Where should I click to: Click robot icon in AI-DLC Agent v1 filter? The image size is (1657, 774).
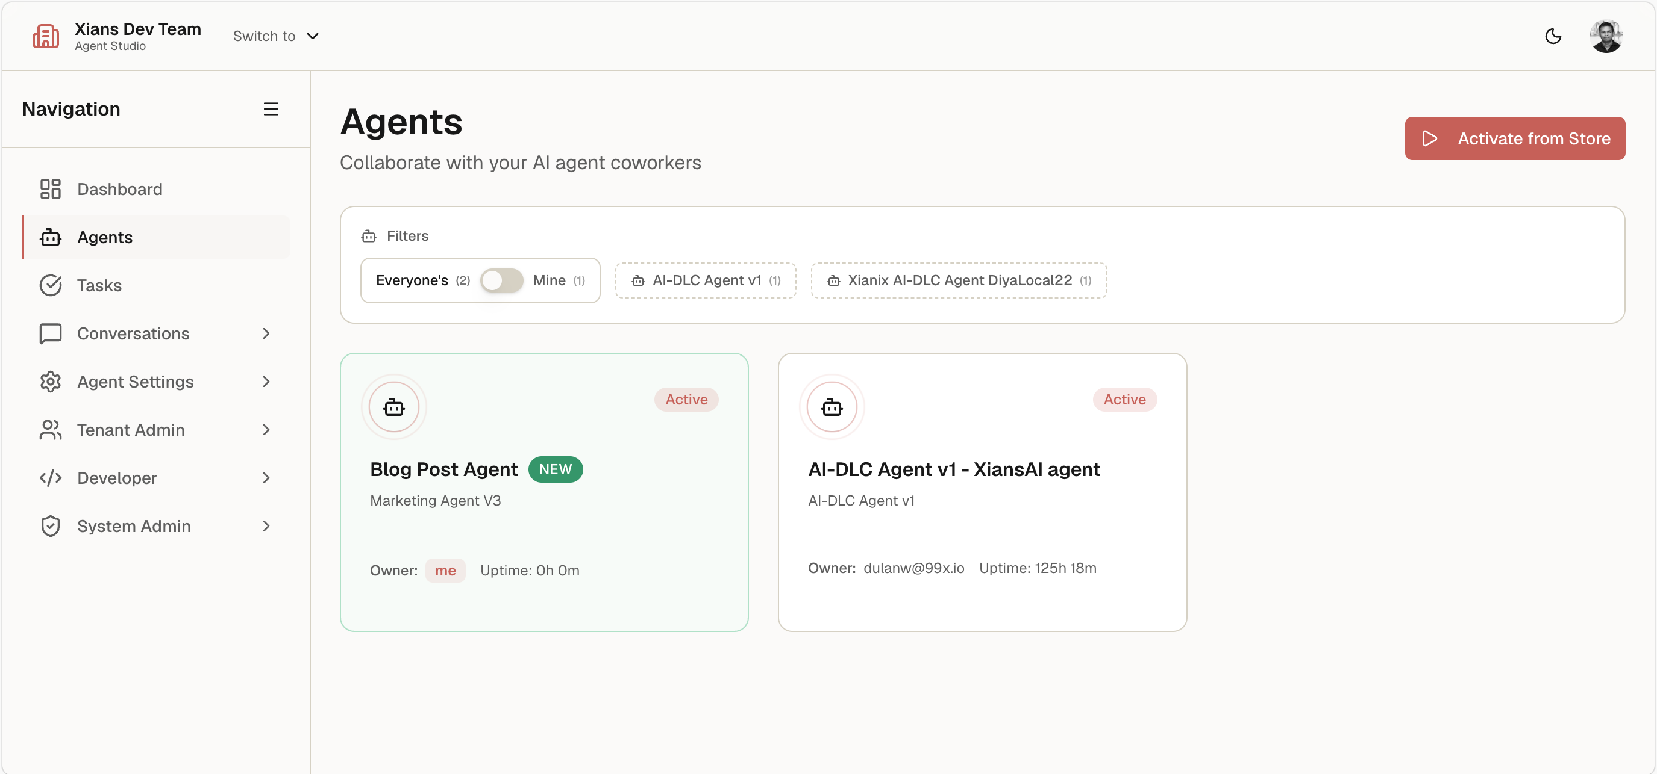pyautogui.click(x=638, y=280)
